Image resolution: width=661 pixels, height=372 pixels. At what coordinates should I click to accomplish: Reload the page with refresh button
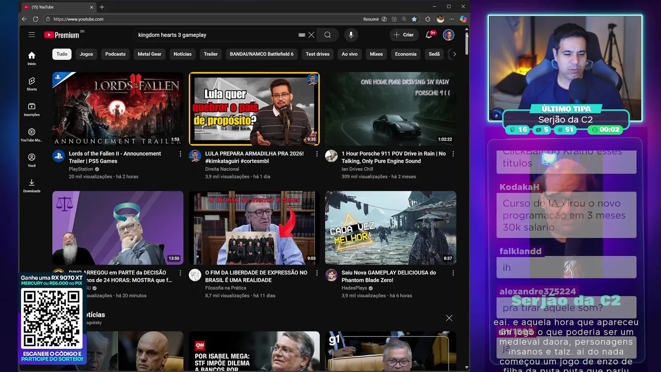point(36,19)
